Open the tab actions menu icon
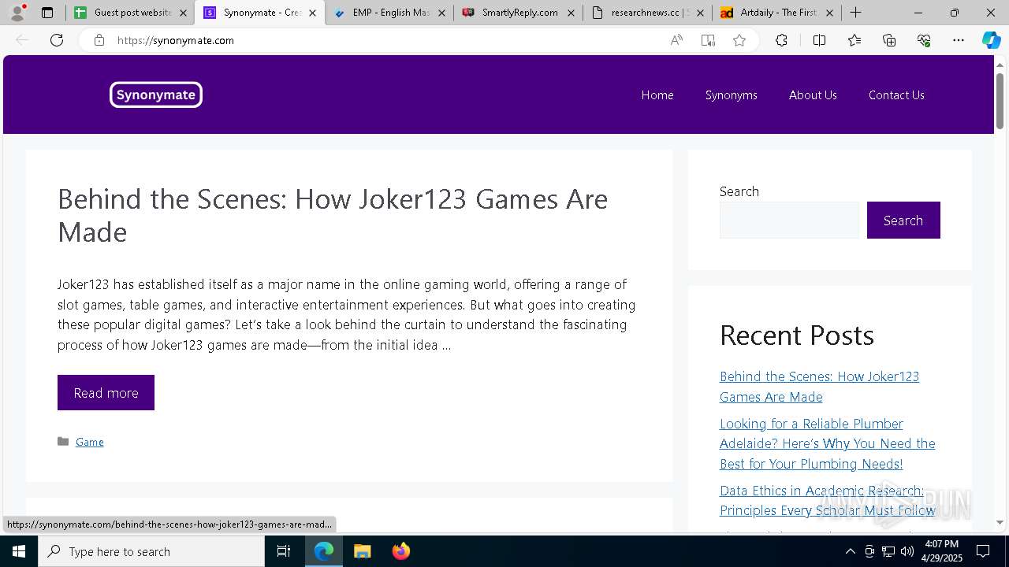This screenshot has height=567, width=1009. (47, 13)
